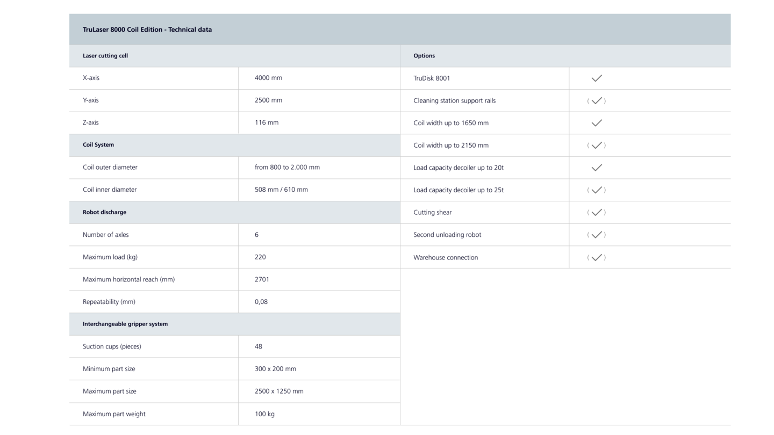Click the Options column header
The width and height of the screenshot is (774, 435).
[424, 56]
